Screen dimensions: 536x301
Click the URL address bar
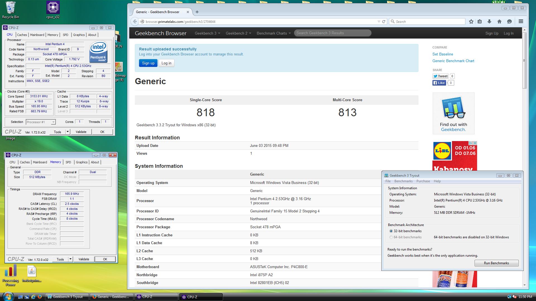point(260,21)
